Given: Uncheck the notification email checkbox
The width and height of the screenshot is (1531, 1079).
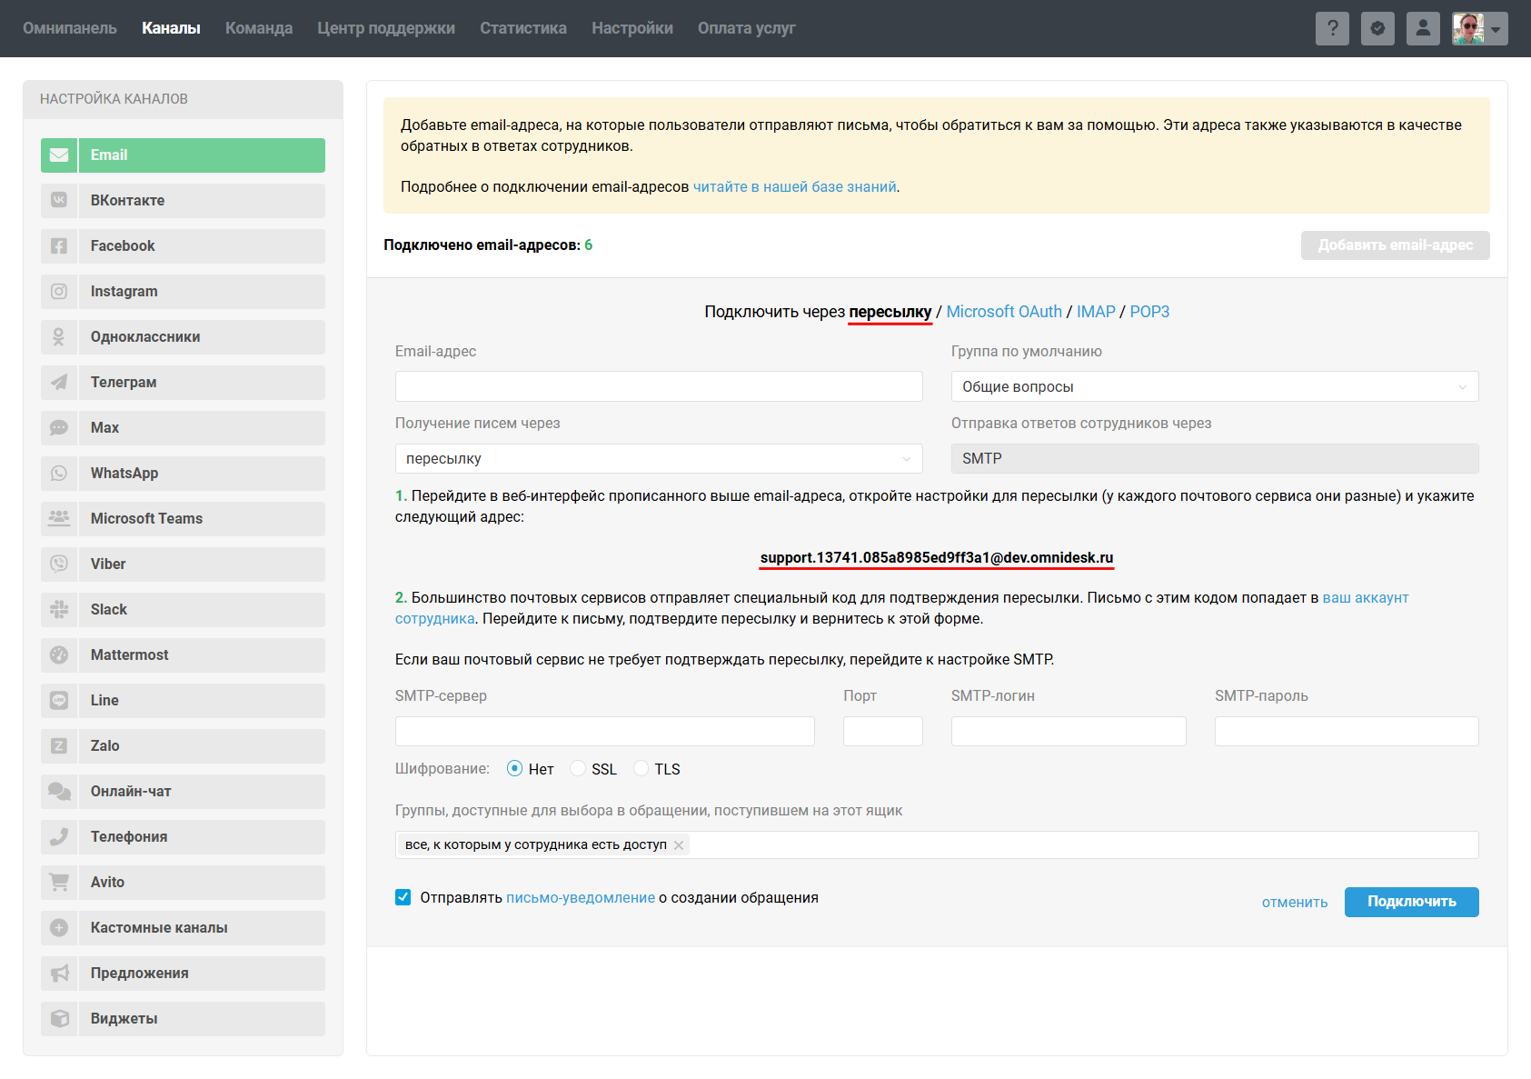Looking at the screenshot, I should [403, 898].
